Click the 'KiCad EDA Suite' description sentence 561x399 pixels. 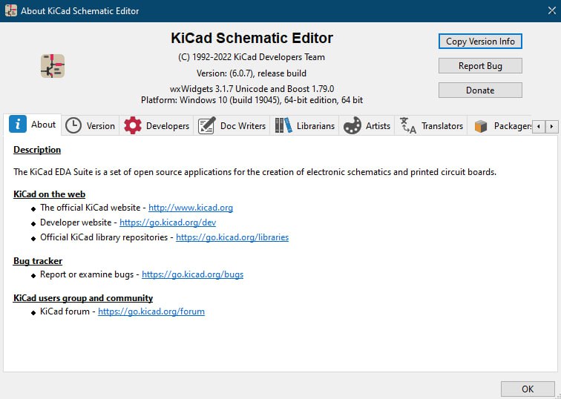coord(255,172)
